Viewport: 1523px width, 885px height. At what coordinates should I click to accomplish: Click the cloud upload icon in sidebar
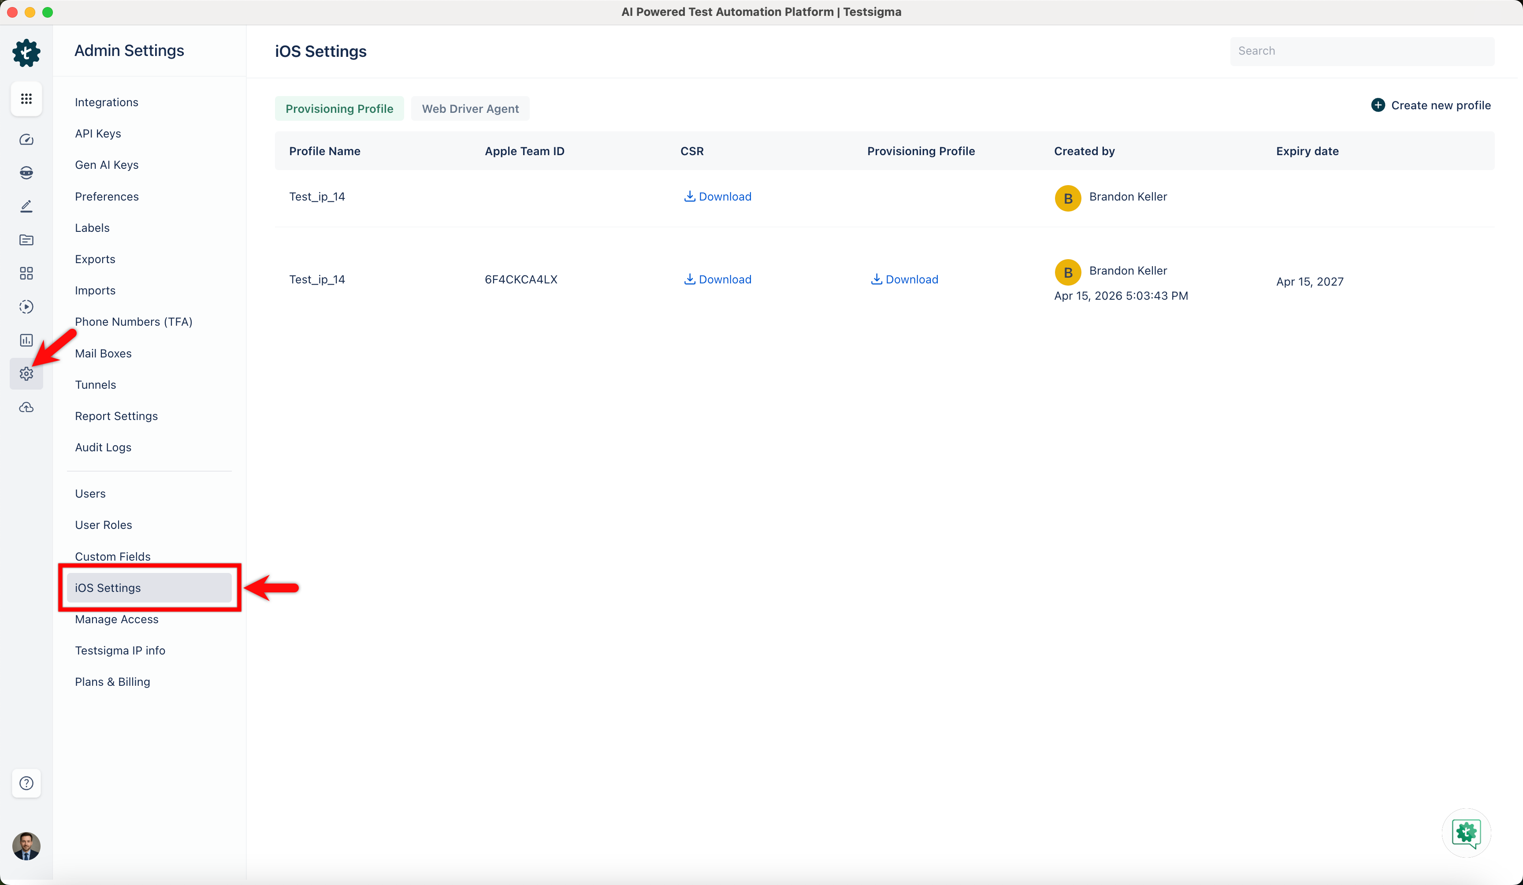(26, 407)
